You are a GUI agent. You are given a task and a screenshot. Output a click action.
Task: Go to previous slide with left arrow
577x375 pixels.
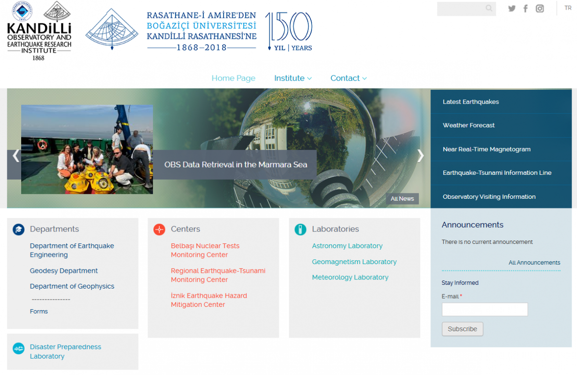(x=16, y=156)
